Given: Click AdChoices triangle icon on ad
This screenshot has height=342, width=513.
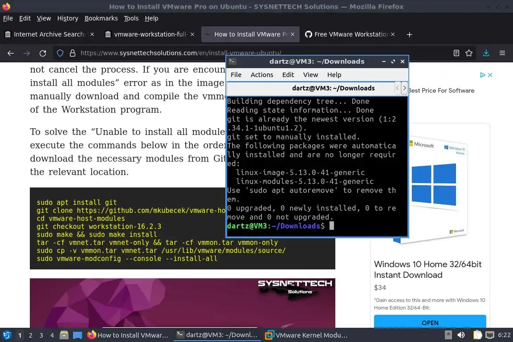Looking at the screenshot, I should pos(482,75).
